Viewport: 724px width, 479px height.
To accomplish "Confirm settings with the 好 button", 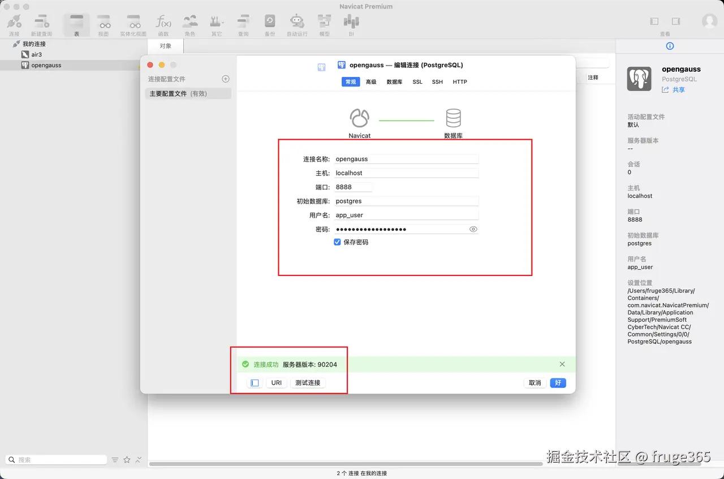I will point(558,383).
